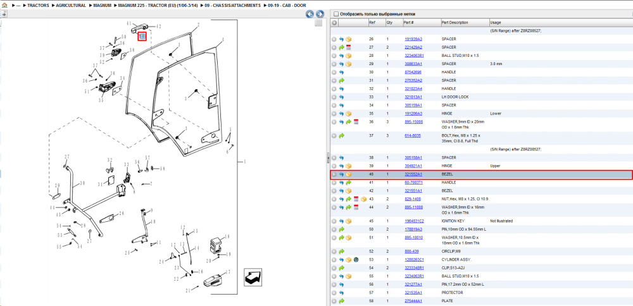This screenshot has height=306, width=633.
Task: Open part link 321013A1
Action: coord(413,97)
